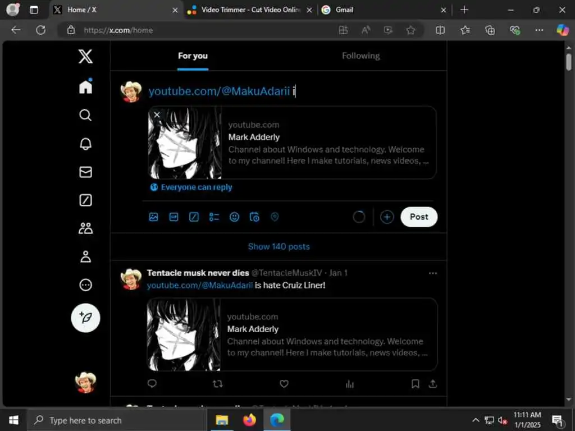
Task: Click the round compose post feather button
Action: (85, 318)
